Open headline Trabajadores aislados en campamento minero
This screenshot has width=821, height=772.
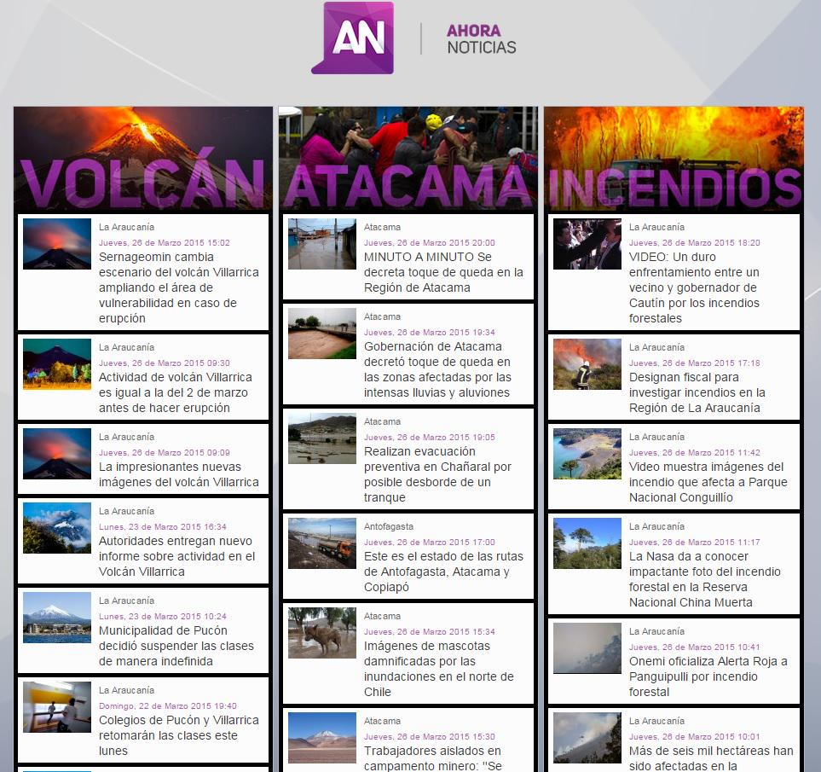(433, 757)
